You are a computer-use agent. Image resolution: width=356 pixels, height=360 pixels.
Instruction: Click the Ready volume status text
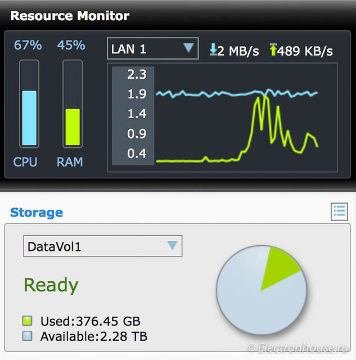point(51,285)
